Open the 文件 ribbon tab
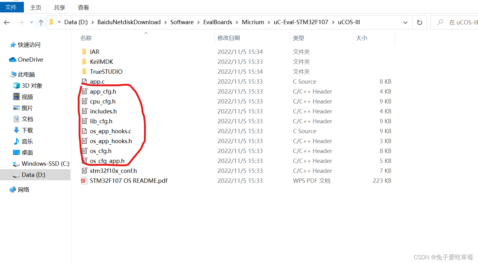The image size is (478, 263). 11,7
